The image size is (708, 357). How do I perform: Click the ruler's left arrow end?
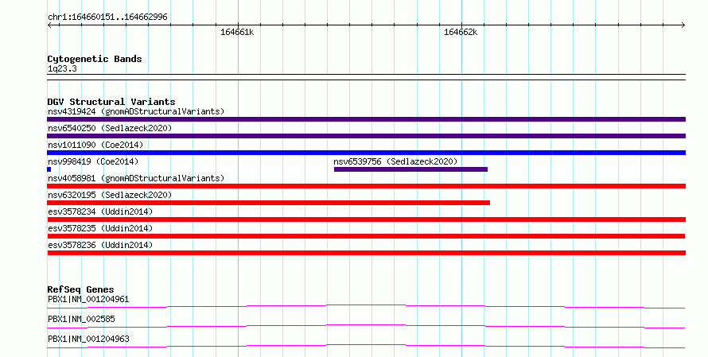pos(49,25)
